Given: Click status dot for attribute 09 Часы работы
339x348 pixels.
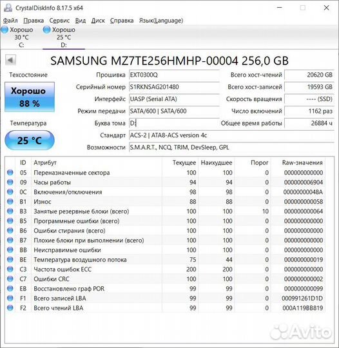Looking at the screenshot, I should pyautogui.click(x=10, y=182).
